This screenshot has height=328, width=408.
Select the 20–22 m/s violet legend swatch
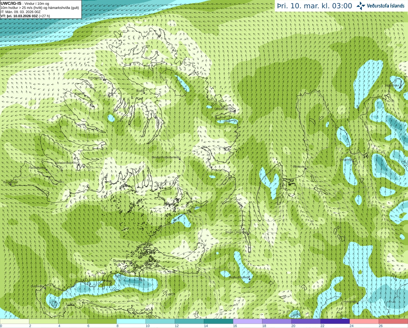click(x=306, y=321)
